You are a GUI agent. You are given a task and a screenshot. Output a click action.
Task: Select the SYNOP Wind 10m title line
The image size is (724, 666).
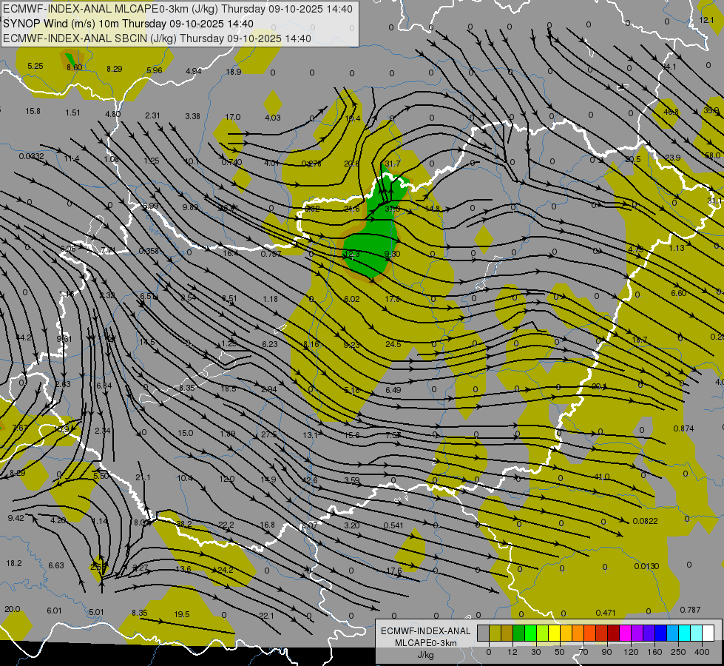pos(128,24)
